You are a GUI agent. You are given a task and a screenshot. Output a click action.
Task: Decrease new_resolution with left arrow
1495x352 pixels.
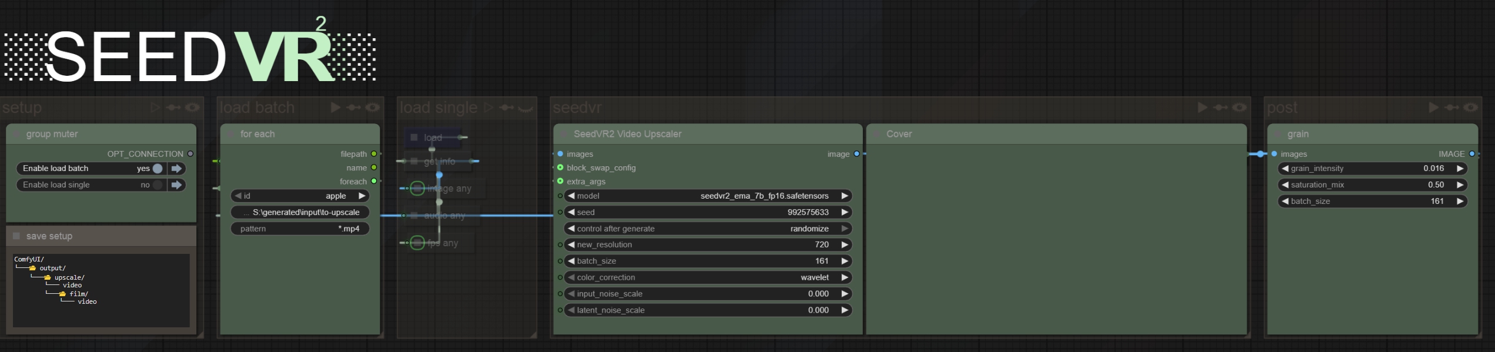pos(571,244)
